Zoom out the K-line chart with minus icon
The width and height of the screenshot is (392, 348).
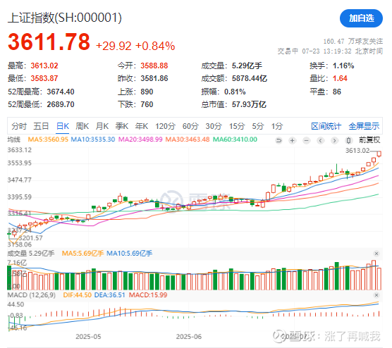306,141
